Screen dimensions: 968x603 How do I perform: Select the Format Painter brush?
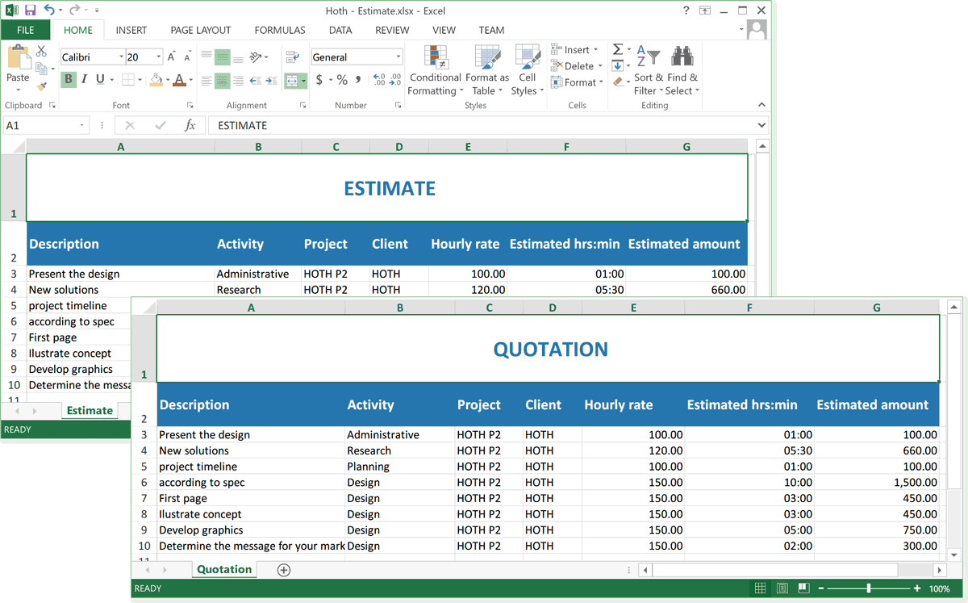coord(42,86)
